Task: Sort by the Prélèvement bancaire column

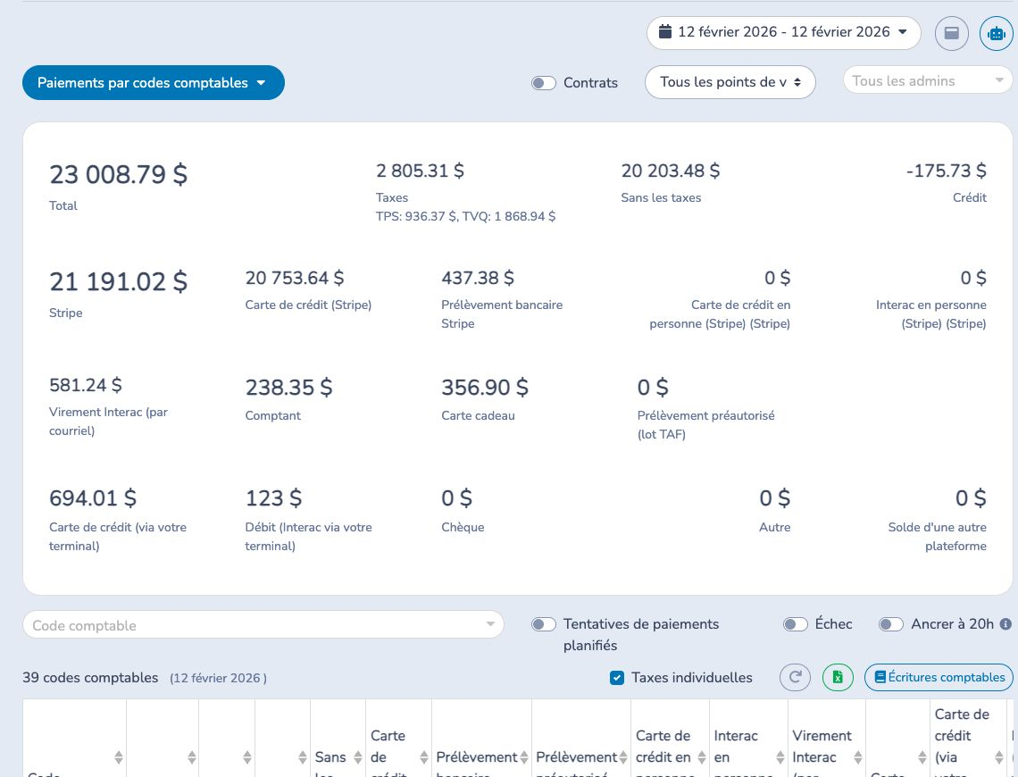Action: point(524,756)
